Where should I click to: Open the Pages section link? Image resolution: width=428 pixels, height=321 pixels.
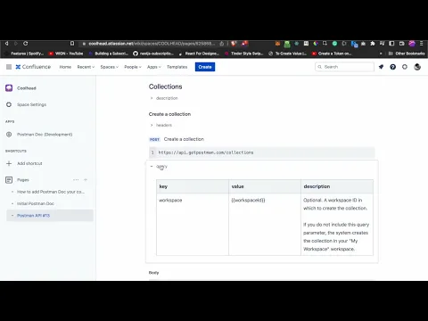[x=23, y=180]
